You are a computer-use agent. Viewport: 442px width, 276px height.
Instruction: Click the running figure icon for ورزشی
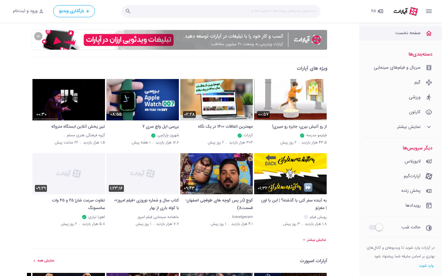point(429,97)
